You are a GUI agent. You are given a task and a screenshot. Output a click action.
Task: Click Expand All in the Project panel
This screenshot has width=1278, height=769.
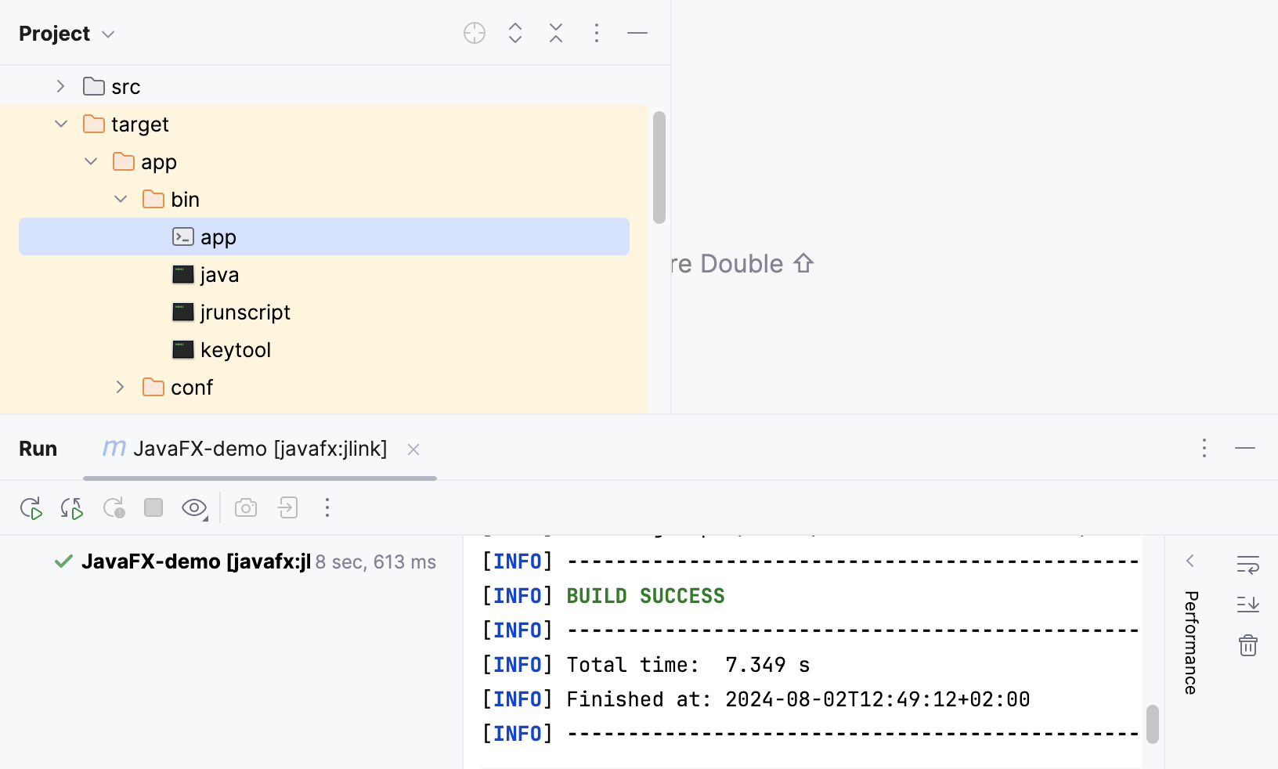[x=515, y=33]
